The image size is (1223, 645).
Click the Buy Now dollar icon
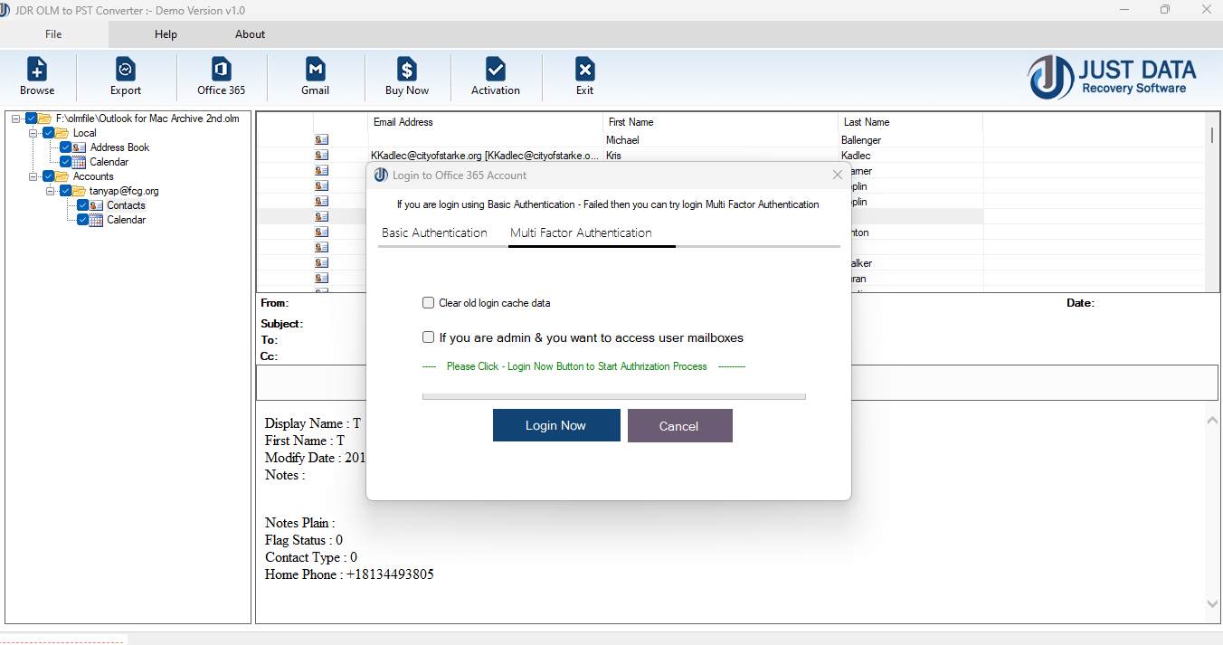[x=407, y=69]
